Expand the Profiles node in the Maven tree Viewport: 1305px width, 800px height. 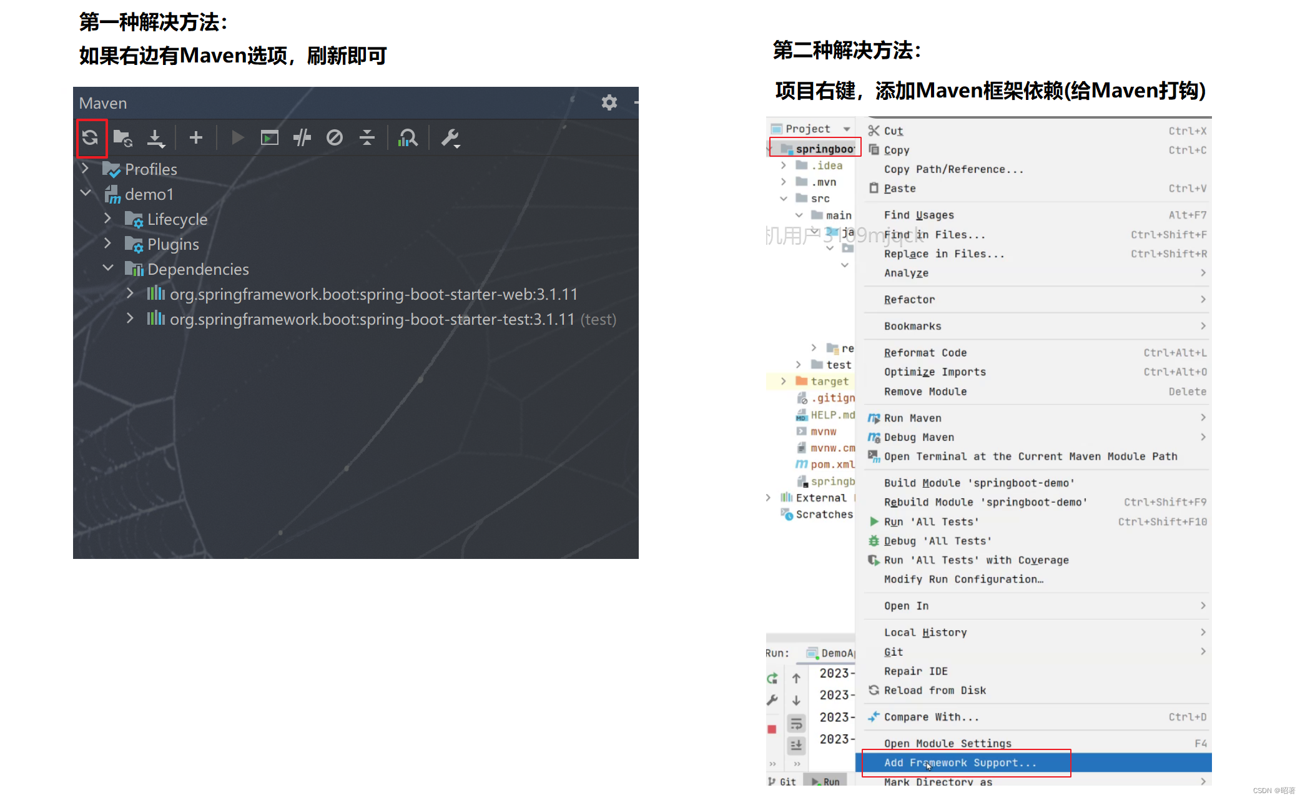[85, 169]
